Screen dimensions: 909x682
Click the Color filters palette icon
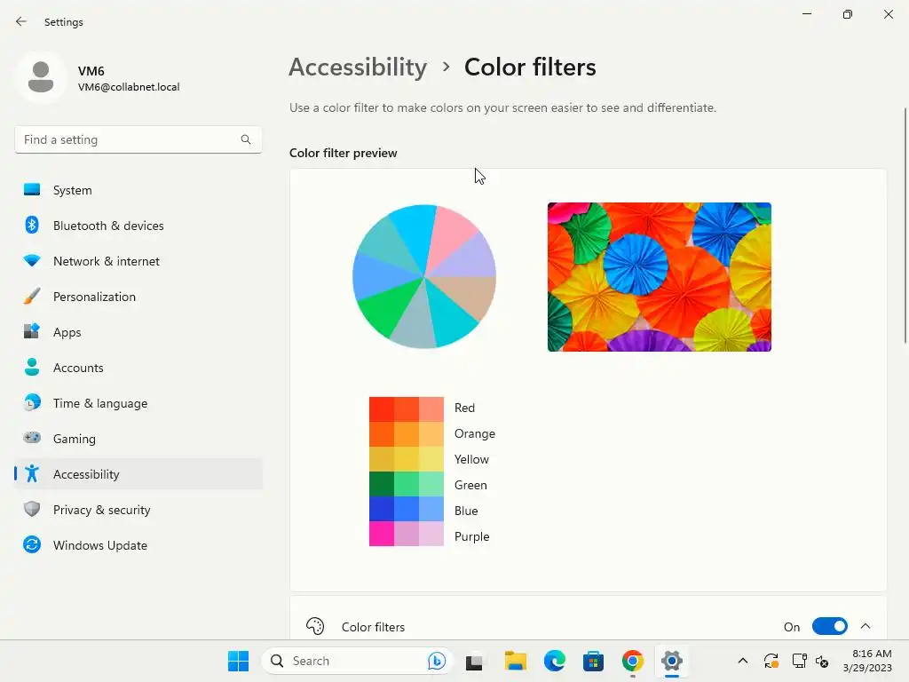315,626
